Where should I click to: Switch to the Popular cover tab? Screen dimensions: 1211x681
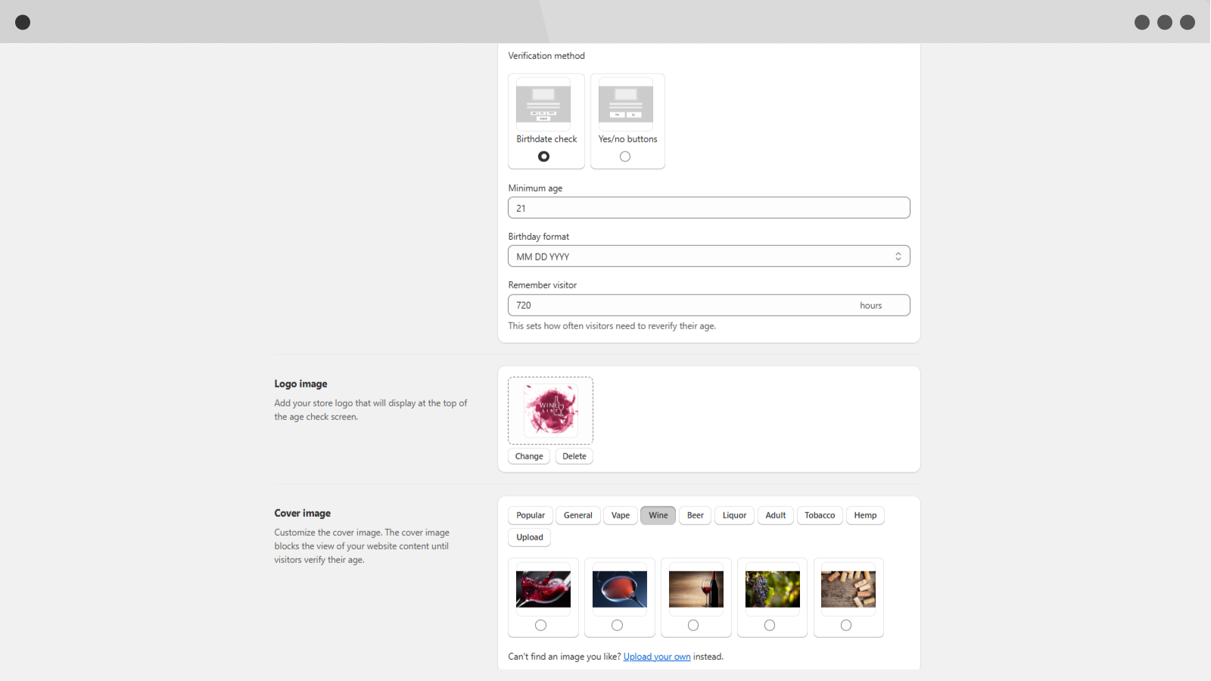(x=531, y=515)
